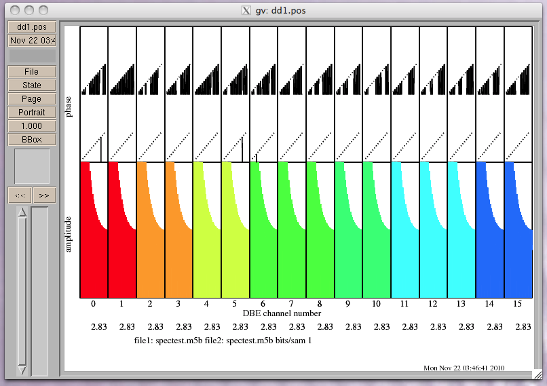Viewport: 547px width, 386px height.
Task: Open the Portrait orientation dropdown
Action: [32, 113]
